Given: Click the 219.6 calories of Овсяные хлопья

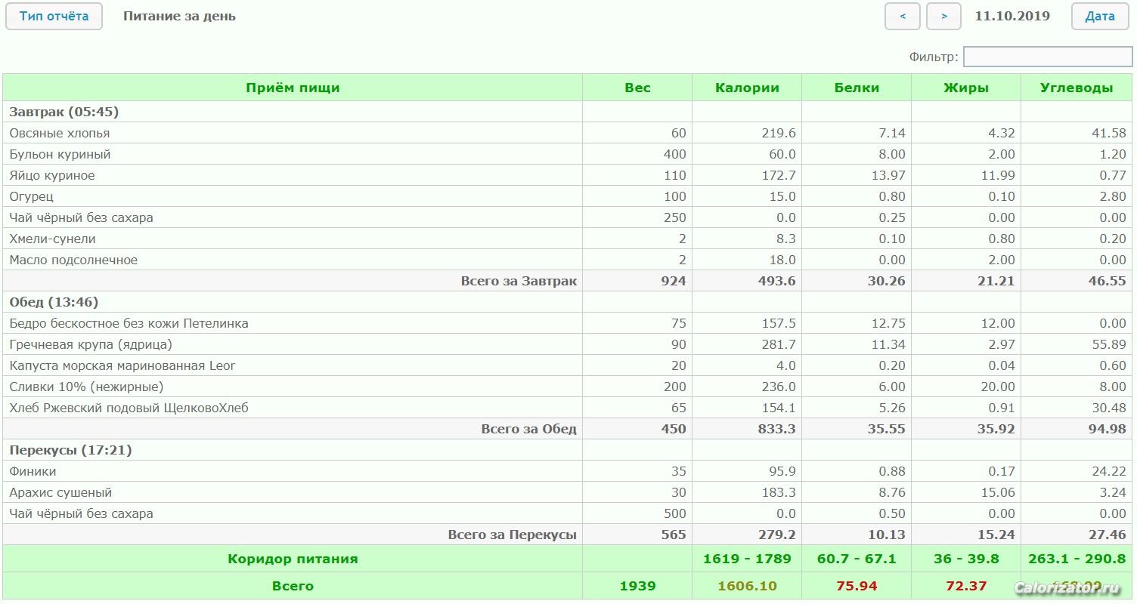Looking at the screenshot, I should 779,133.
